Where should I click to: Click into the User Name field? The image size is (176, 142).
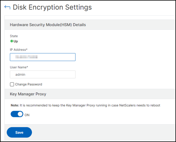pos(43,75)
